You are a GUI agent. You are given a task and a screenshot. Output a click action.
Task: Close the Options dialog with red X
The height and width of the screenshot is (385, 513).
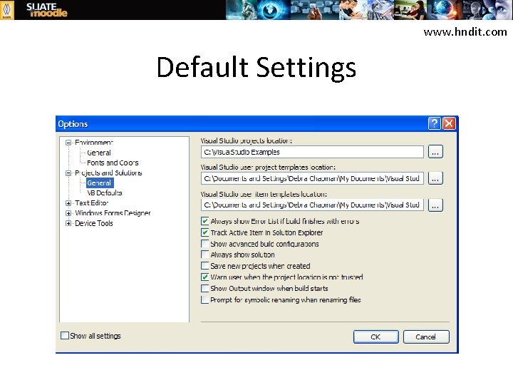449,123
